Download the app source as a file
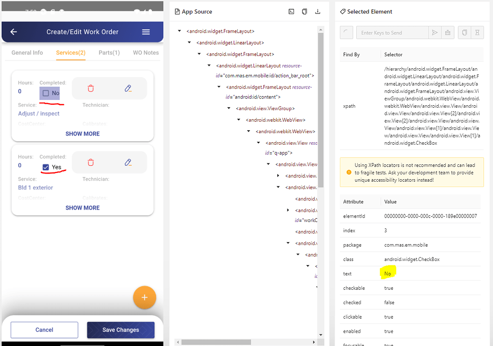 (x=318, y=11)
